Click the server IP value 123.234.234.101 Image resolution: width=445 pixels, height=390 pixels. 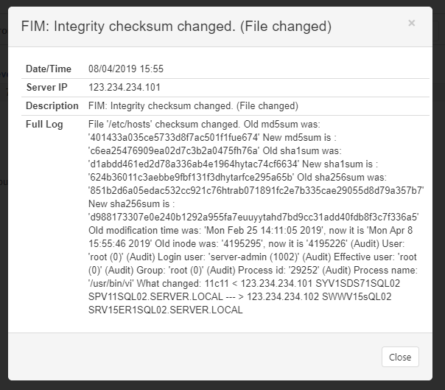coord(125,87)
